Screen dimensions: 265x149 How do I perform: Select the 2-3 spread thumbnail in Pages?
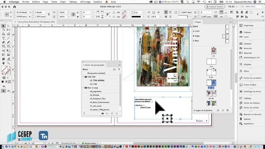tap(211, 62)
